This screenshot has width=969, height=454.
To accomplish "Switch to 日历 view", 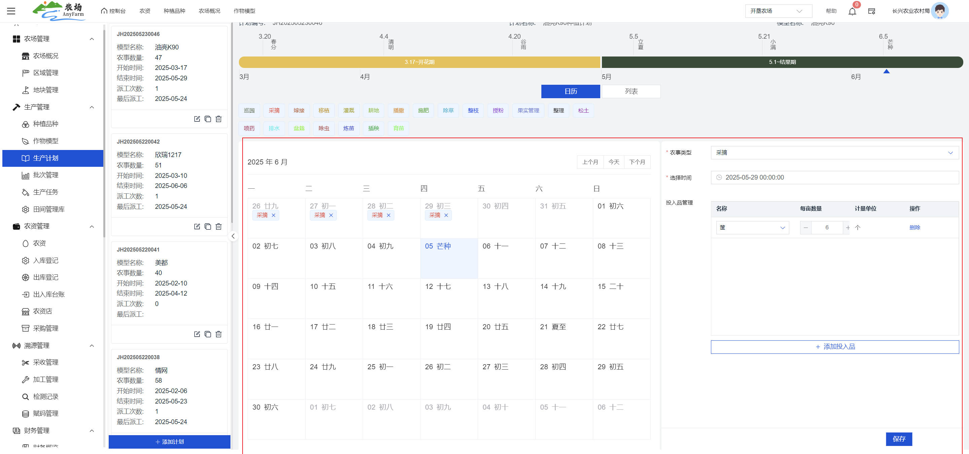I will pos(570,91).
